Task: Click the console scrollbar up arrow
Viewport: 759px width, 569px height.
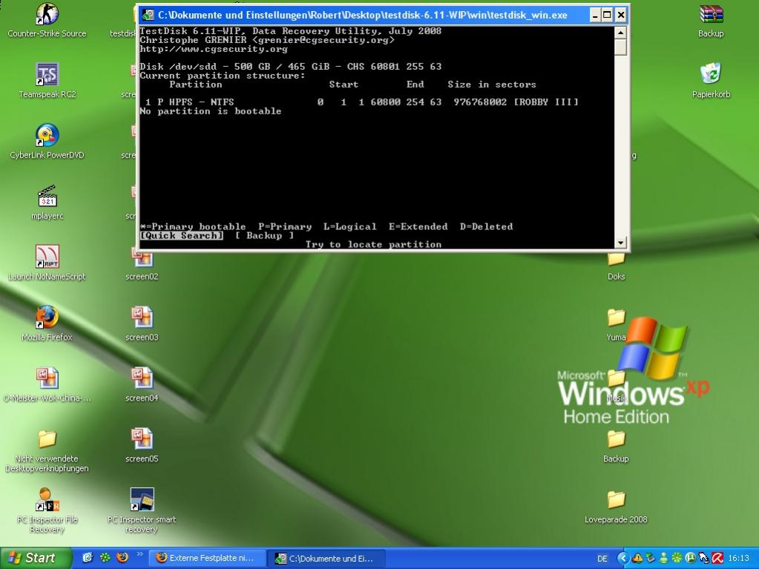Action: pos(620,33)
